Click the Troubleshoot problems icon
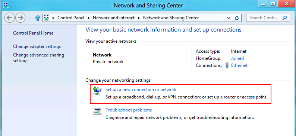 point(97,111)
